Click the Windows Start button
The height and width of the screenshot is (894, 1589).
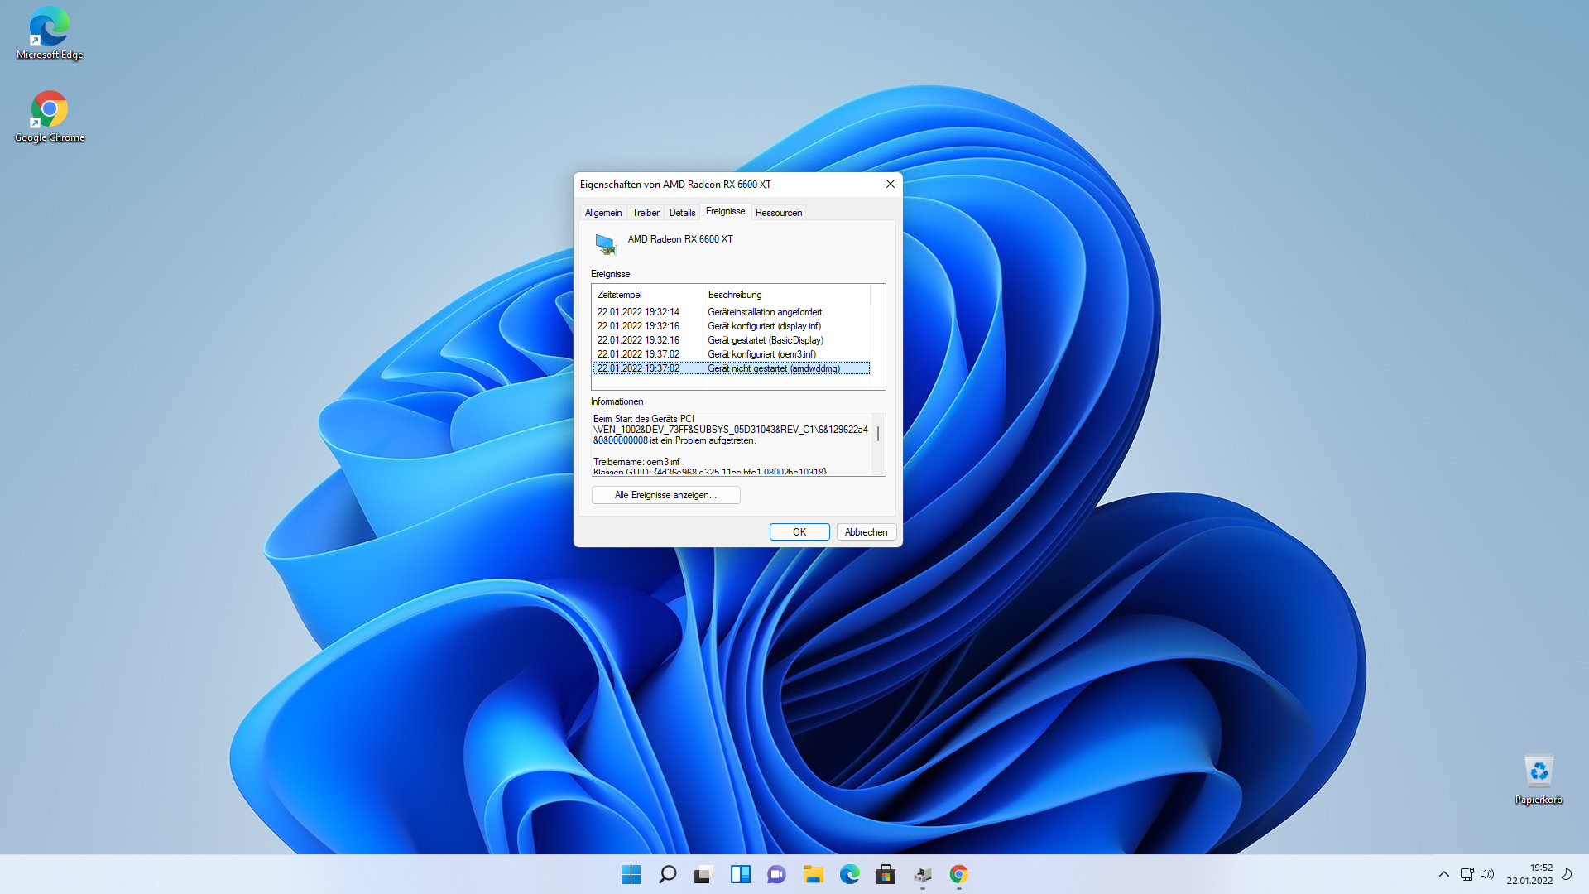[x=631, y=874]
